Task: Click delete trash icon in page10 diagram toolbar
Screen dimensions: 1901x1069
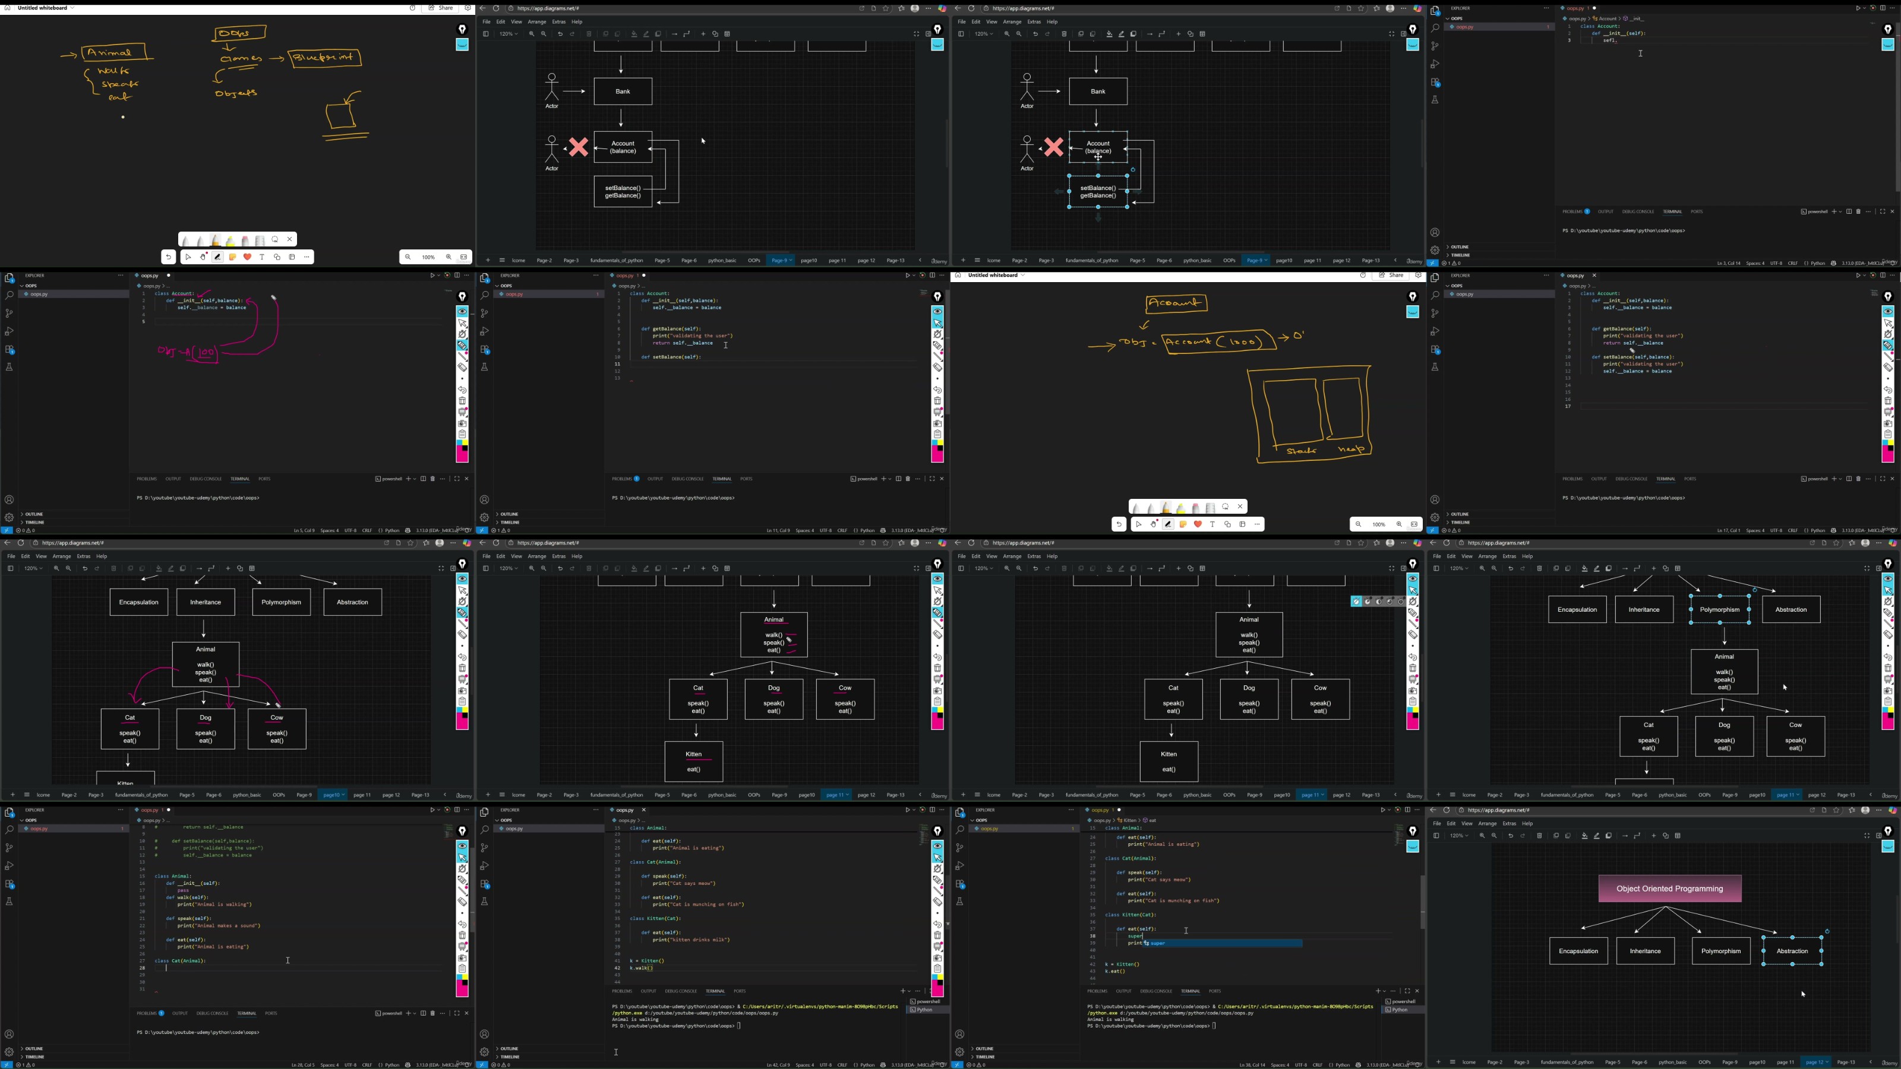Action: coord(113,569)
